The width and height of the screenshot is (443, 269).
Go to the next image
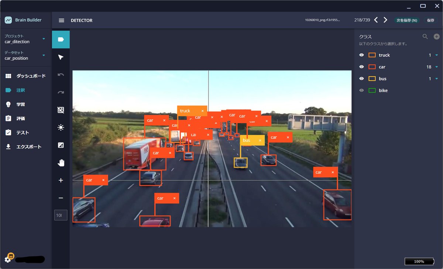pyautogui.click(x=385, y=20)
